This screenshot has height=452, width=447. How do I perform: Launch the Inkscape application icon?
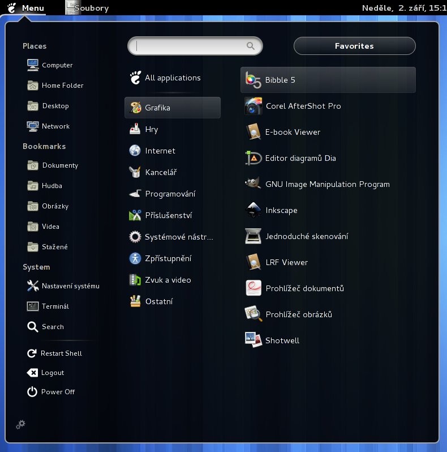tap(253, 210)
